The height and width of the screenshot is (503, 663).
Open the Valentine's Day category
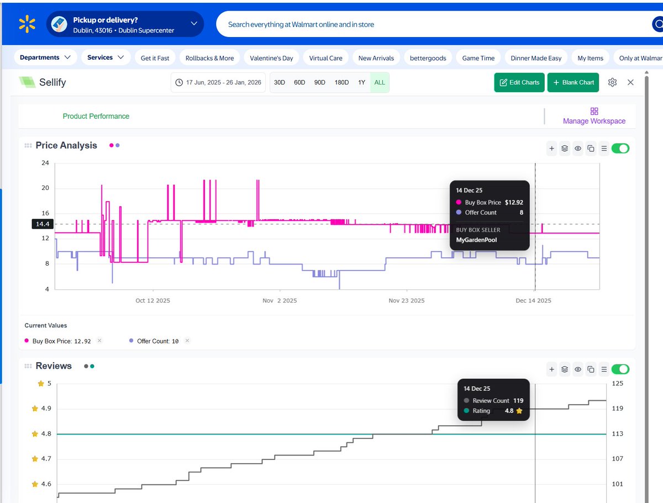point(271,58)
